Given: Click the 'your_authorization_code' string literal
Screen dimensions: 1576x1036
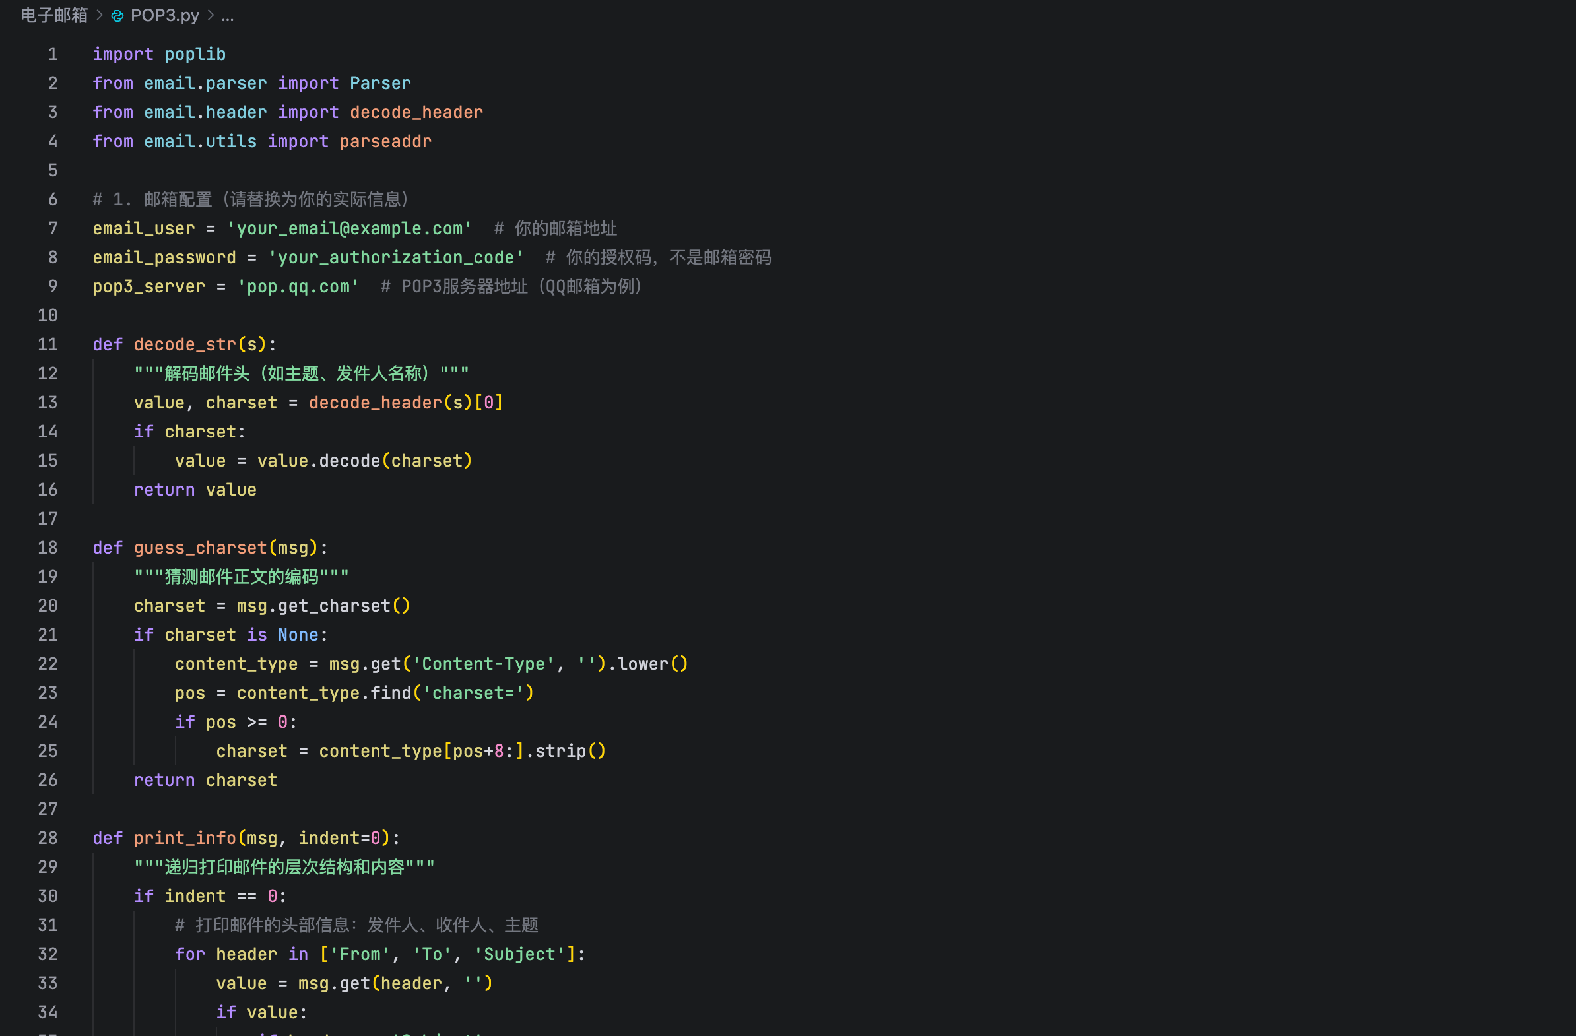Looking at the screenshot, I should (x=395, y=257).
